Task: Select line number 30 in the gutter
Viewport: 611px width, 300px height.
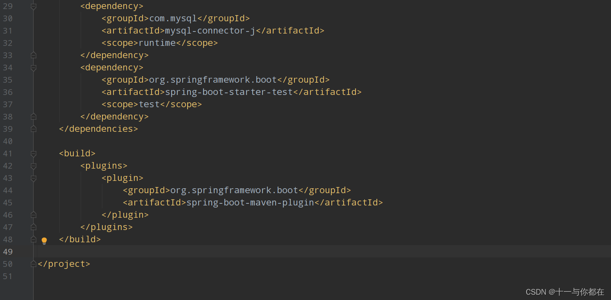Action: click(7, 18)
